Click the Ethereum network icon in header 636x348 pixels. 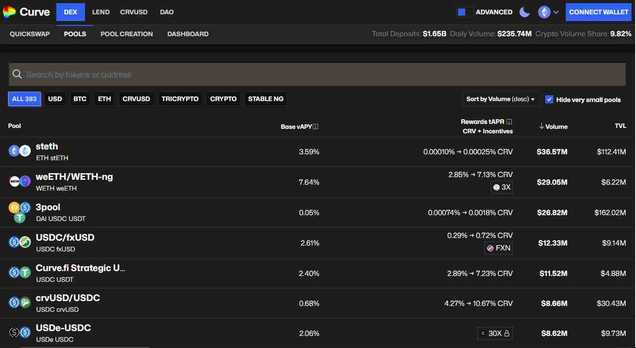(544, 12)
